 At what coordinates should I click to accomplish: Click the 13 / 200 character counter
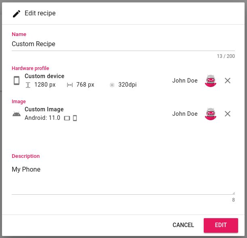tap(226, 56)
